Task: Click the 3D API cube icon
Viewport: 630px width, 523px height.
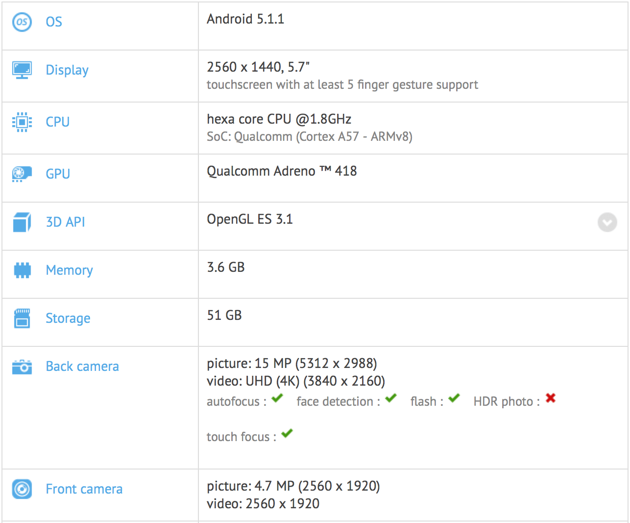Action: pyautogui.click(x=22, y=222)
